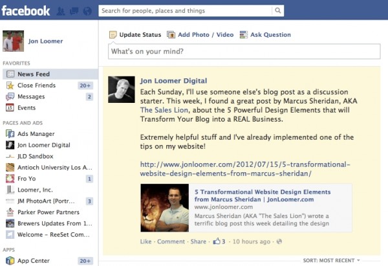Click the Ads Manager icon

pos(10,134)
